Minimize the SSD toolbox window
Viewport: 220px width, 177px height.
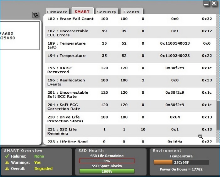[x=206, y=3]
